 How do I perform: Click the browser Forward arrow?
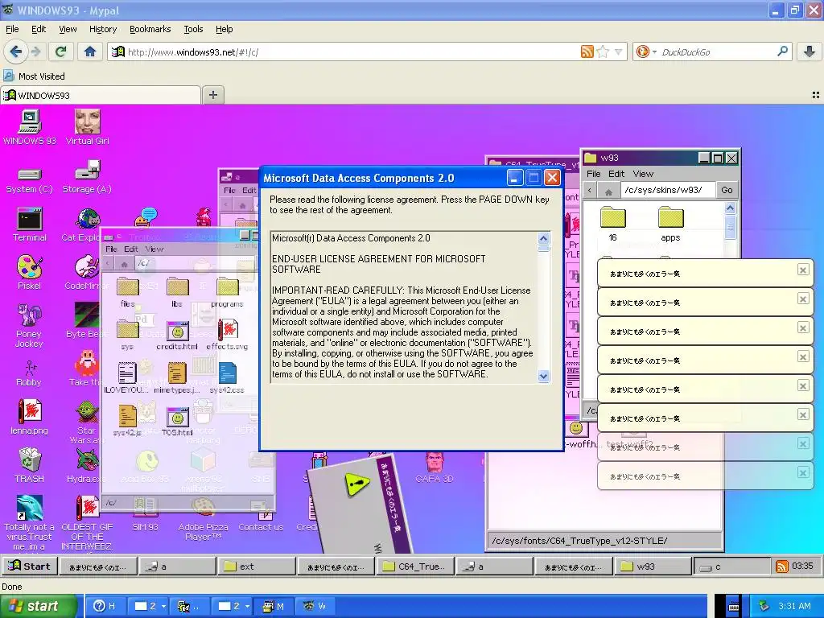point(35,51)
